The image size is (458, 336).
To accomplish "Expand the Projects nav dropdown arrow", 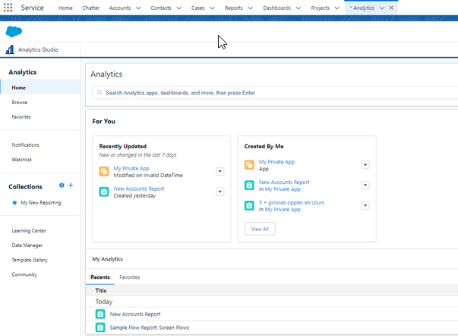I will (336, 8).
